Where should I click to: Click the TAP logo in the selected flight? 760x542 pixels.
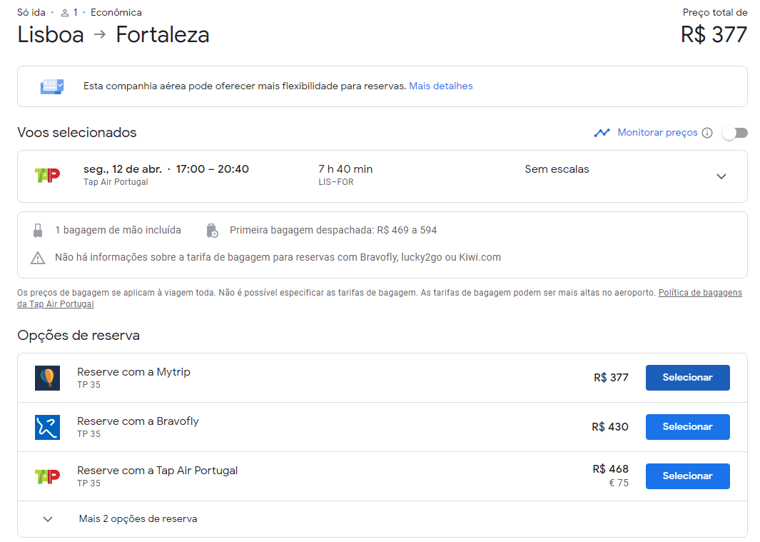(x=47, y=175)
